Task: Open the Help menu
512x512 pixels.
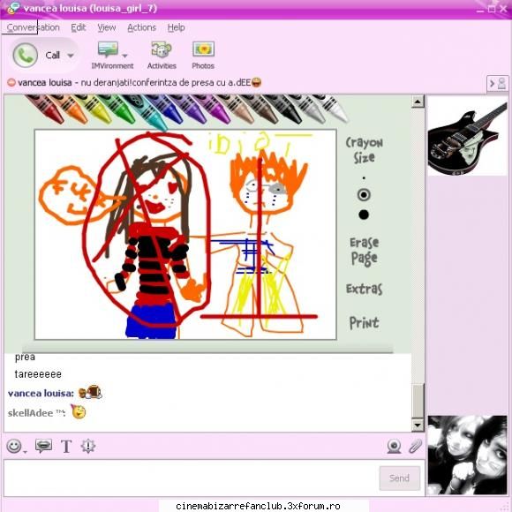Action: point(176,27)
